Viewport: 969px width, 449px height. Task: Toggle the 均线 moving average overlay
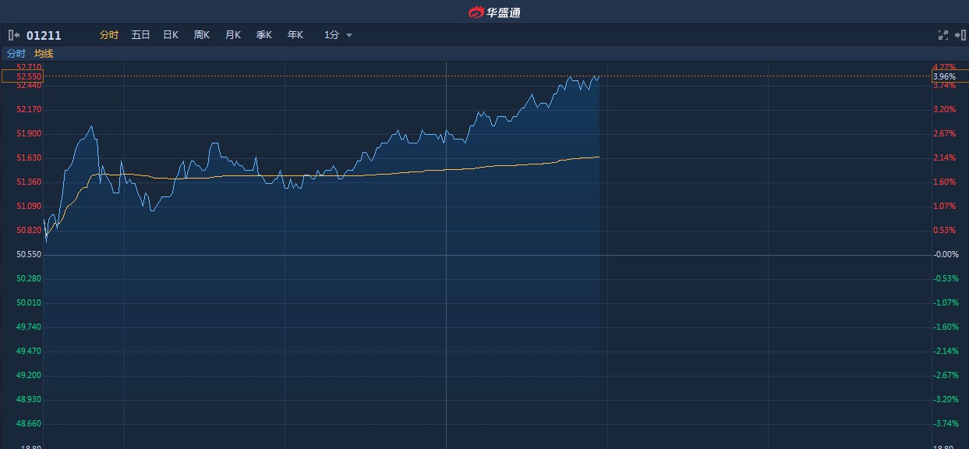(44, 54)
